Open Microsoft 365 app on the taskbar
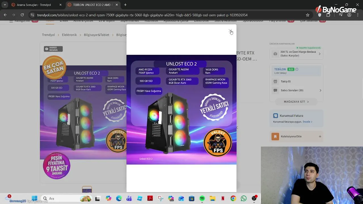 (x=171, y=198)
